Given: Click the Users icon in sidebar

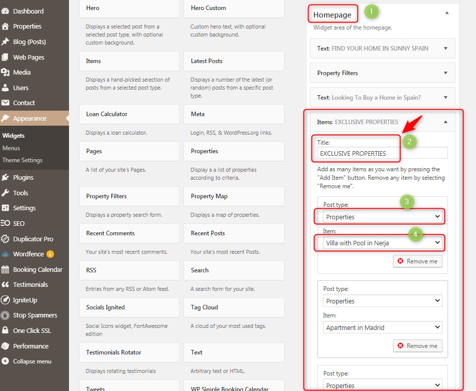Looking at the screenshot, I should click(5, 88).
